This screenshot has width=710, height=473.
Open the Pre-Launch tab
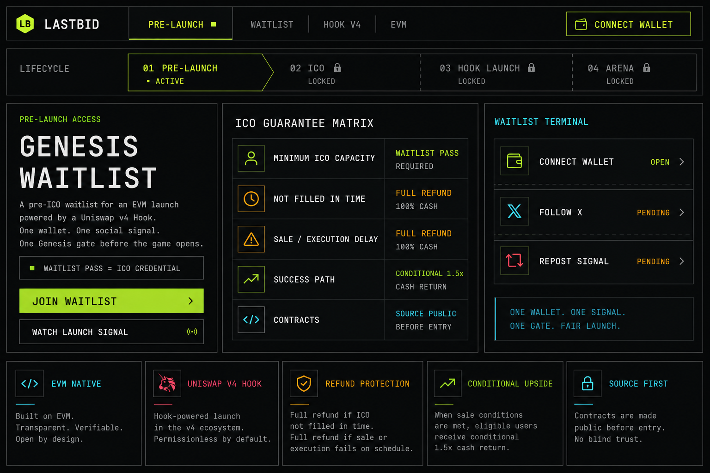[x=181, y=24]
